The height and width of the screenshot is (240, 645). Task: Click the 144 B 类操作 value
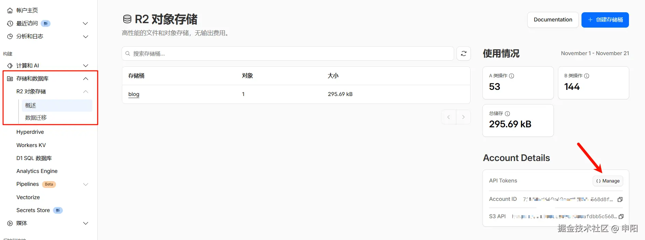572,87
